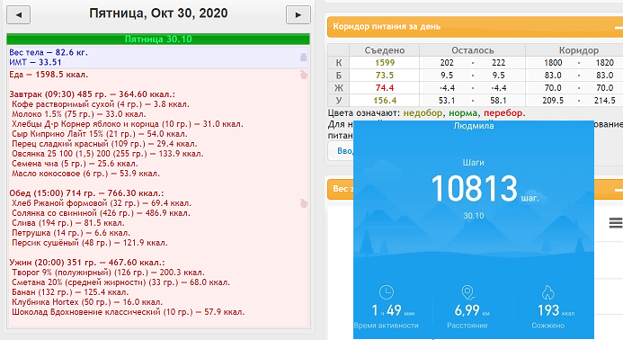Click Вес тела 82.6 кг entry
This screenshot has height=340, width=623.
49,52
